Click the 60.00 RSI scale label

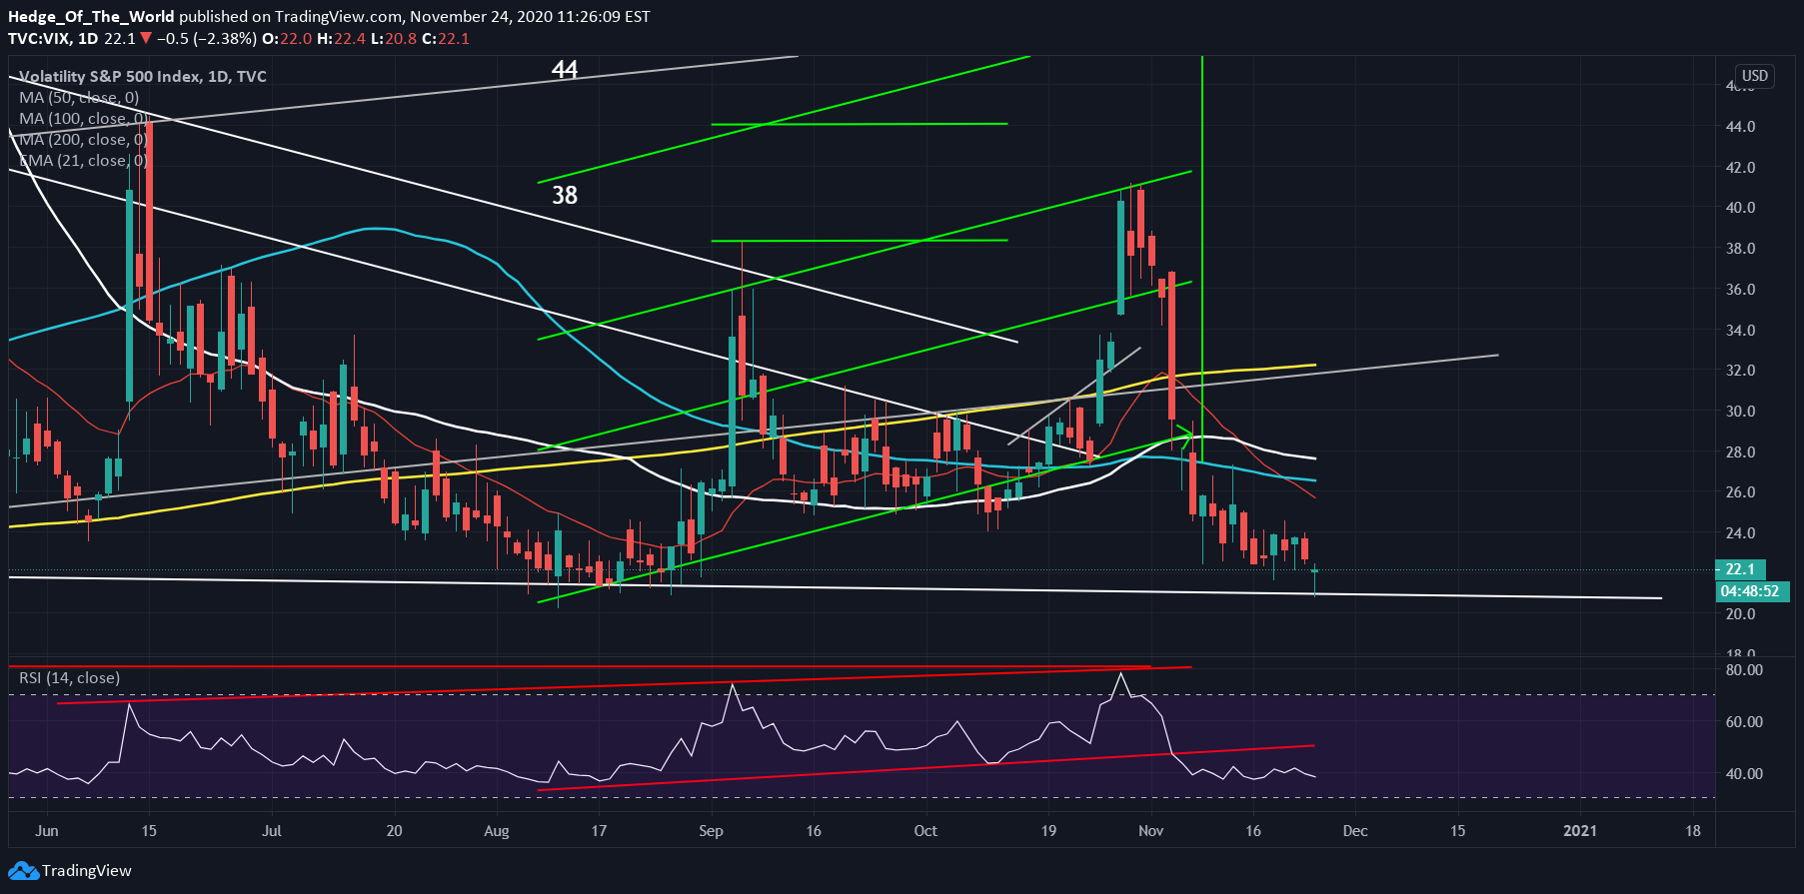[1743, 722]
